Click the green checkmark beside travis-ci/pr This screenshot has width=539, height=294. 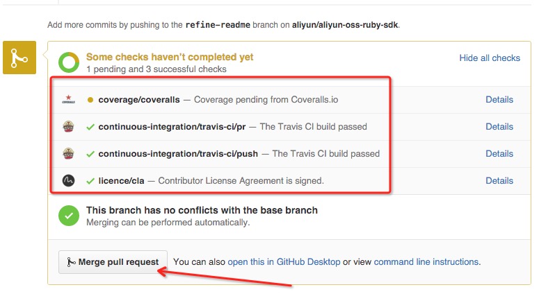tap(90, 127)
